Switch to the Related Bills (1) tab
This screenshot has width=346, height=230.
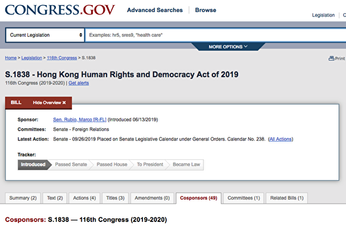click(x=287, y=198)
